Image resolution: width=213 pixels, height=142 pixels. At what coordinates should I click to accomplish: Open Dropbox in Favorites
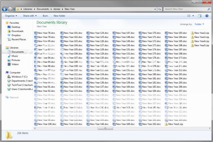pos(16,35)
